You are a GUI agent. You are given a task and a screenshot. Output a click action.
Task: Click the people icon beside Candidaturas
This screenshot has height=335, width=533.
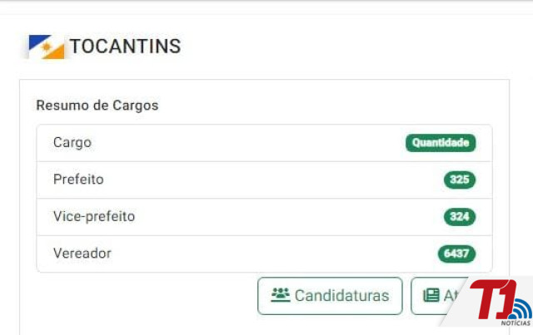pyautogui.click(x=280, y=295)
